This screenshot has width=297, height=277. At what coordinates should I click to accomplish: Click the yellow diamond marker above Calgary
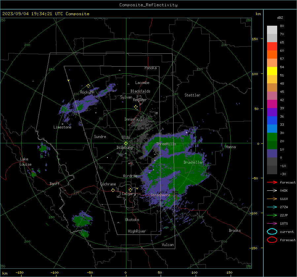point(130,190)
